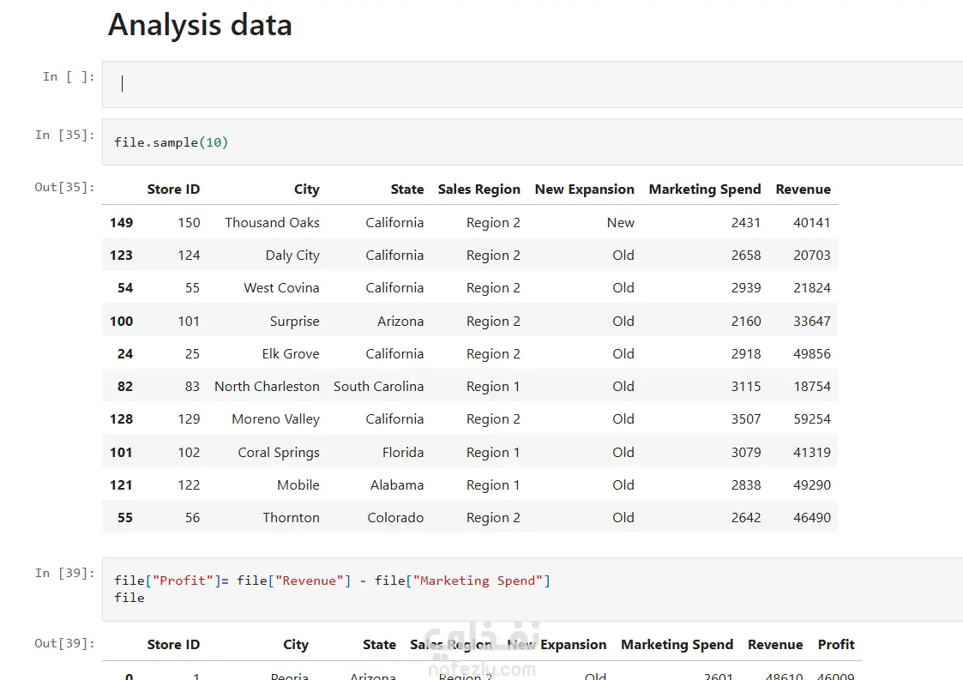The height and width of the screenshot is (680, 963).
Task: Click marketing spend value 2431
Action: coord(746,222)
